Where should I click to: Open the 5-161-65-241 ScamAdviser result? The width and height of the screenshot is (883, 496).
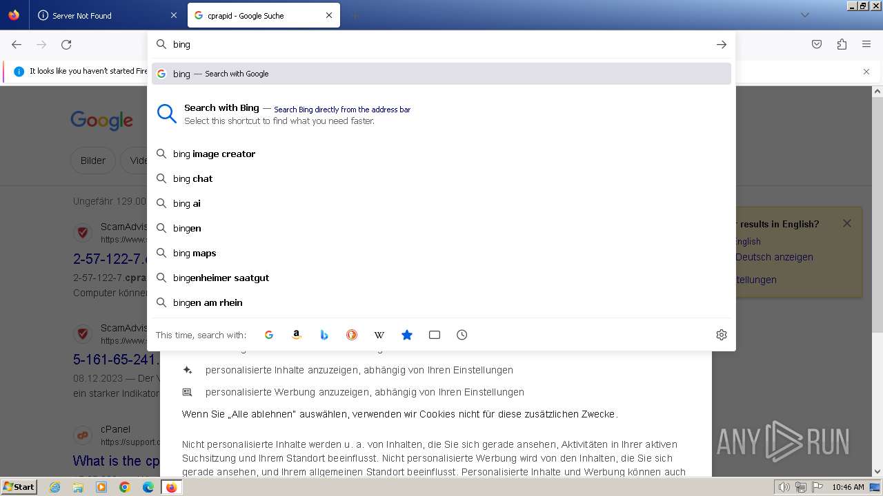click(116, 360)
